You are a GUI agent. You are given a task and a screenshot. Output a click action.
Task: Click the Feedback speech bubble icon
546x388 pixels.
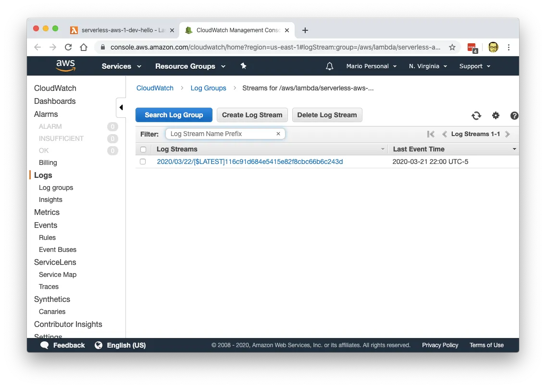pyautogui.click(x=45, y=345)
